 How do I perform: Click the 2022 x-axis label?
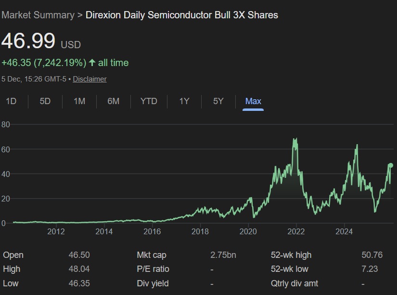296,231
